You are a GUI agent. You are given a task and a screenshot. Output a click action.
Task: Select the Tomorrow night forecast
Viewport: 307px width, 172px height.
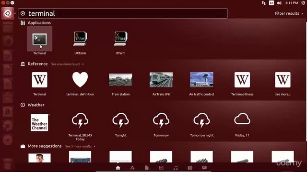coord(201,120)
